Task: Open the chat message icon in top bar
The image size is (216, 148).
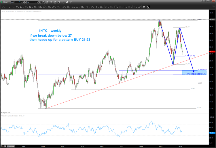Action: 63,2
